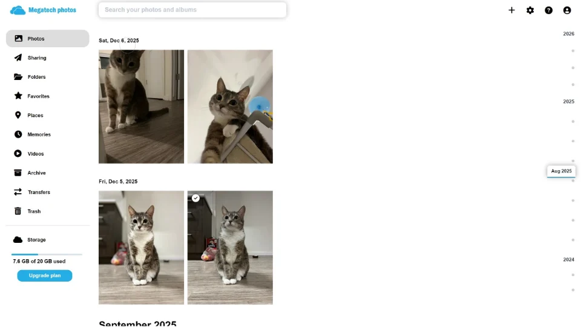Screen dimensions: 581x327
Task: Select the Photos tab in sidebar
Action: (x=47, y=39)
